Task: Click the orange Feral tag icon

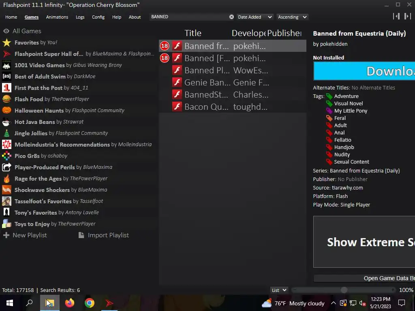Action: pos(329,118)
